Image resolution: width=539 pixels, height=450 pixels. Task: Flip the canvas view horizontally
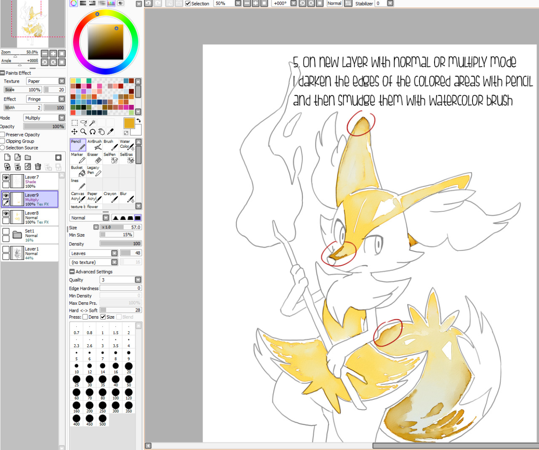tap(348, 3)
